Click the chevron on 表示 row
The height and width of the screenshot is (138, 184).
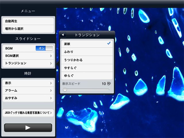coord(51,83)
